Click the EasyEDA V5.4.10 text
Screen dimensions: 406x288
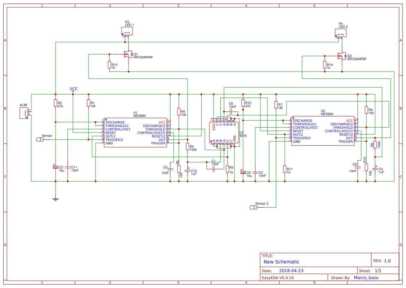pyautogui.click(x=277, y=278)
